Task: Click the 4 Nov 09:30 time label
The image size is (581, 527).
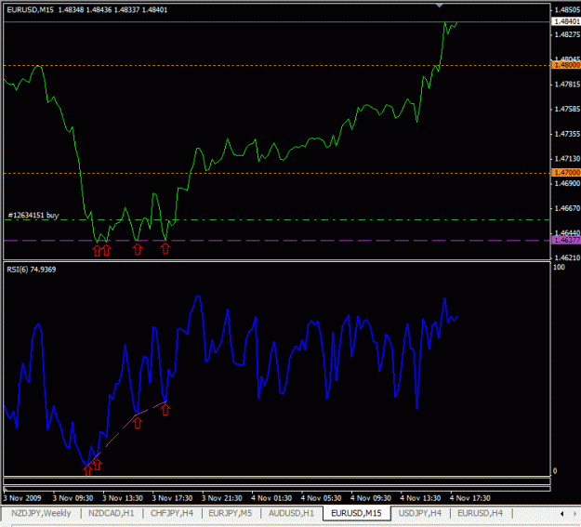Action: (371, 498)
